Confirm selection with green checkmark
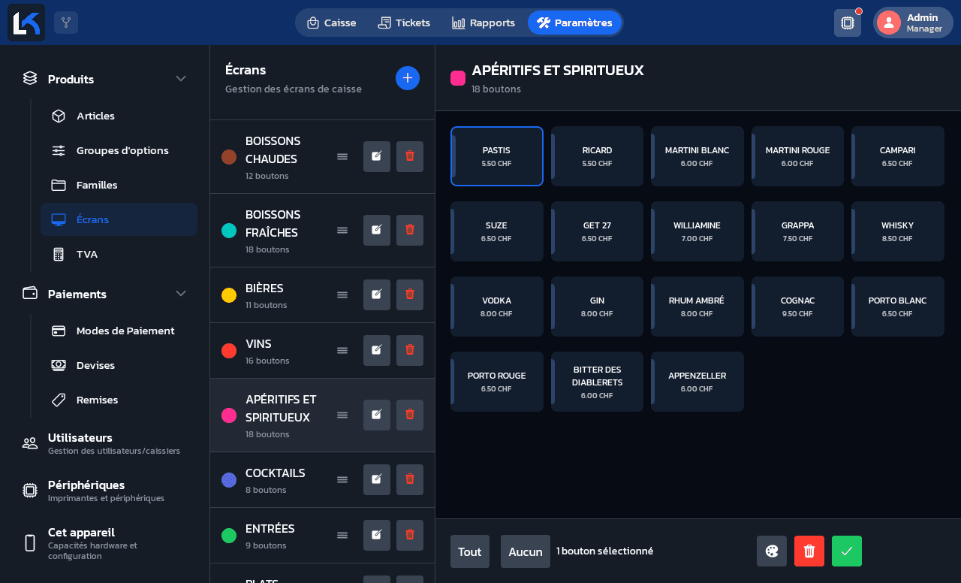961x583 pixels. 847,551
